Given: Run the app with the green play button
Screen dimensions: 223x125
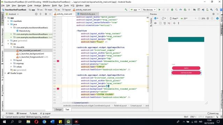Looking at the screenshot, I should (x=160, y=10).
